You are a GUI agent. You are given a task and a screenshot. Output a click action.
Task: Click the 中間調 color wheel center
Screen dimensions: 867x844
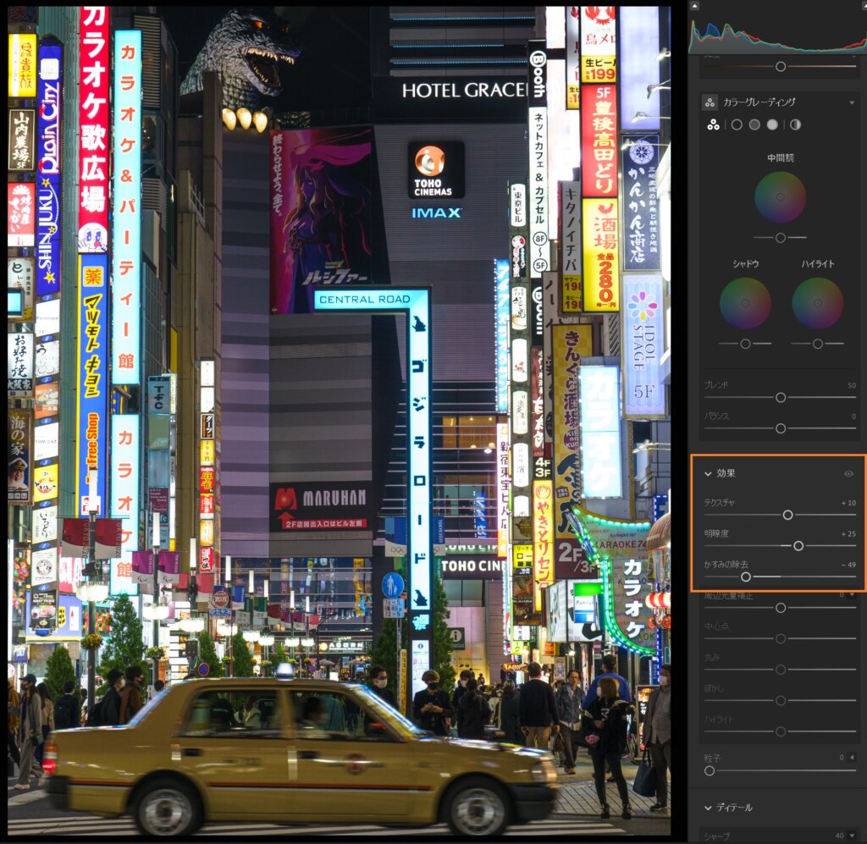(x=780, y=197)
